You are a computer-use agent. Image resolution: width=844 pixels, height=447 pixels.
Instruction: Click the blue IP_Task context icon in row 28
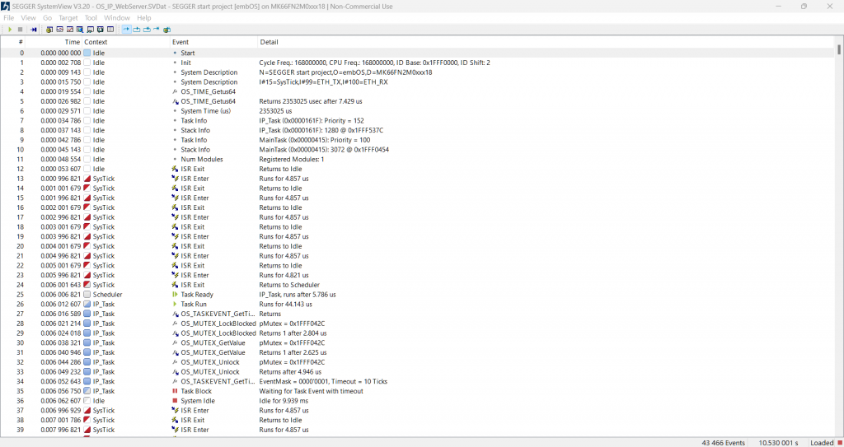coord(87,324)
